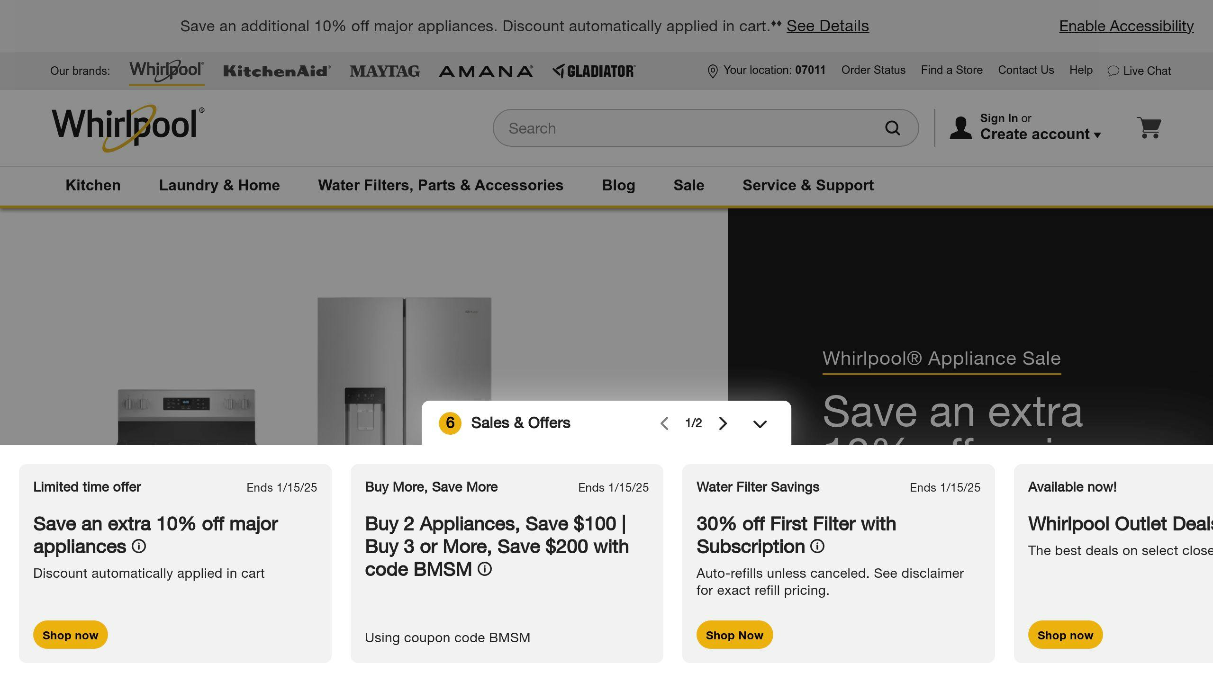Click Enable Accessibility link

point(1126,26)
